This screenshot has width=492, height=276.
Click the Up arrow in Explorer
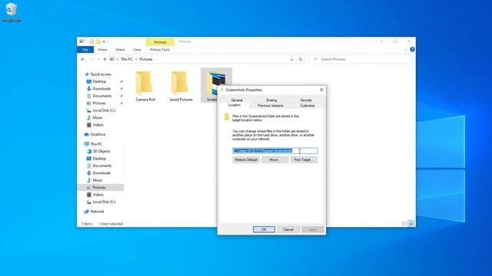105,59
